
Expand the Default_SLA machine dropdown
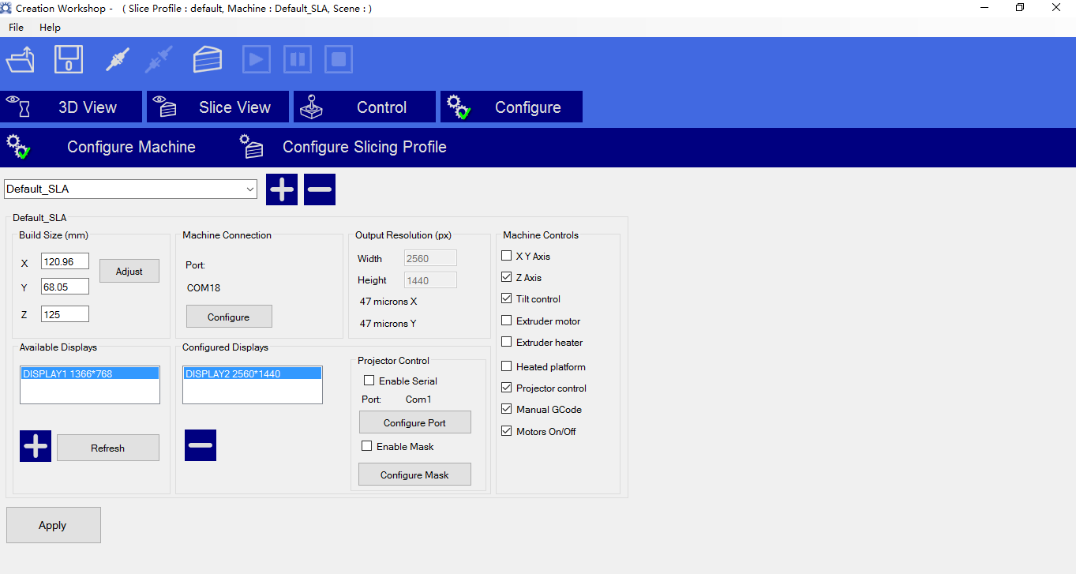click(x=250, y=189)
